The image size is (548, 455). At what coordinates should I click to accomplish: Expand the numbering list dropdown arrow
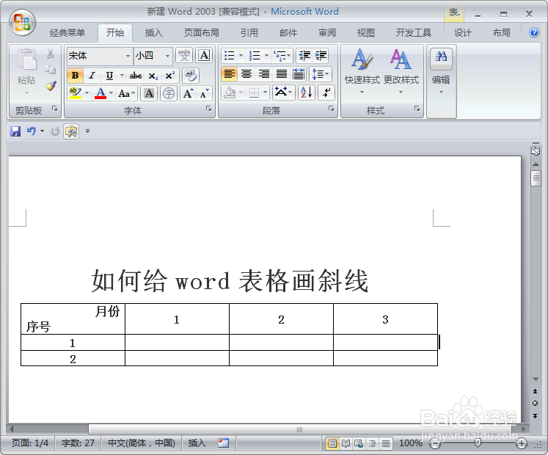[266, 55]
